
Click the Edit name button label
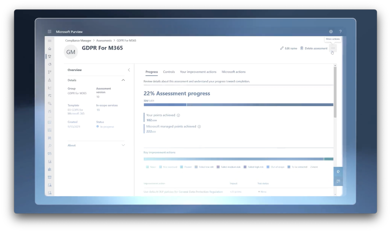click(x=291, y=48)
